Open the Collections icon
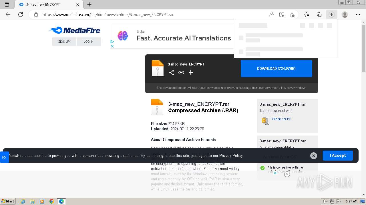The height and width of the screenshot is (205, 366). tap(319, 15)
